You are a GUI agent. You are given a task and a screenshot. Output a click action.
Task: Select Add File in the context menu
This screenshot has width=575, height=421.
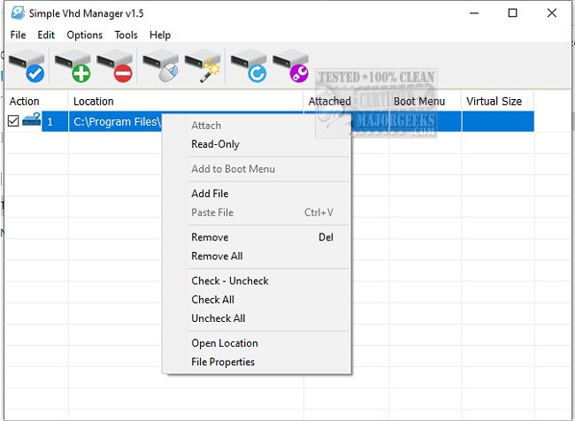click(257, 194)
